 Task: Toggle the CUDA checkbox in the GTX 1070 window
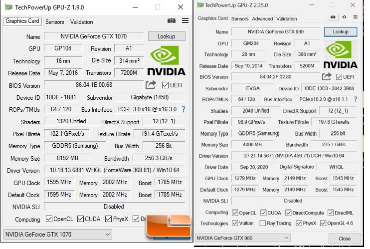tap(80, 219)
